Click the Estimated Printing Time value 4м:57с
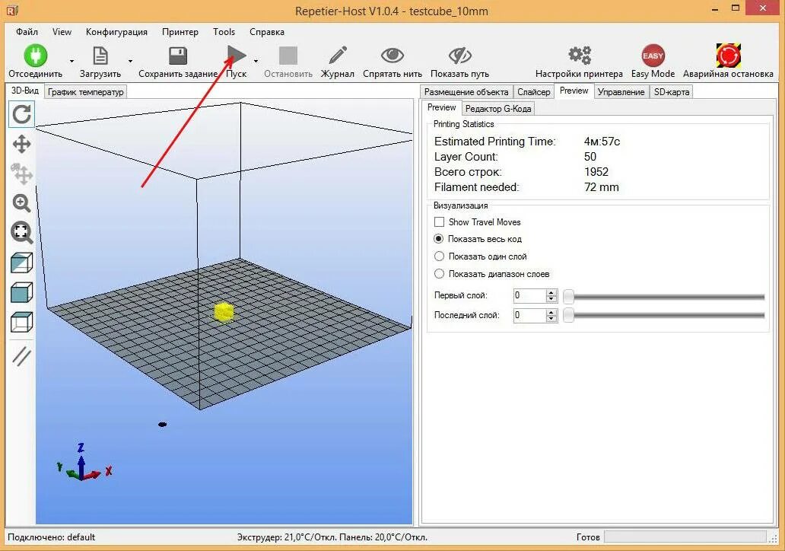Viewport: 785px width, 551px height. point(602,142)
